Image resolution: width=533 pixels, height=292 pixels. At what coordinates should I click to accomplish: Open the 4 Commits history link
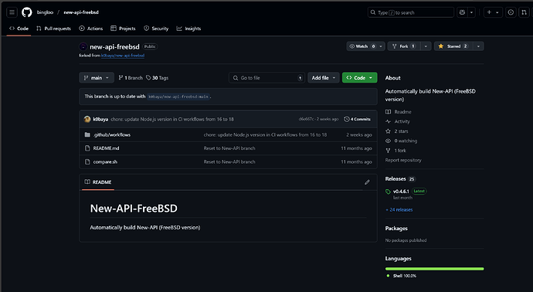point(357,119)
